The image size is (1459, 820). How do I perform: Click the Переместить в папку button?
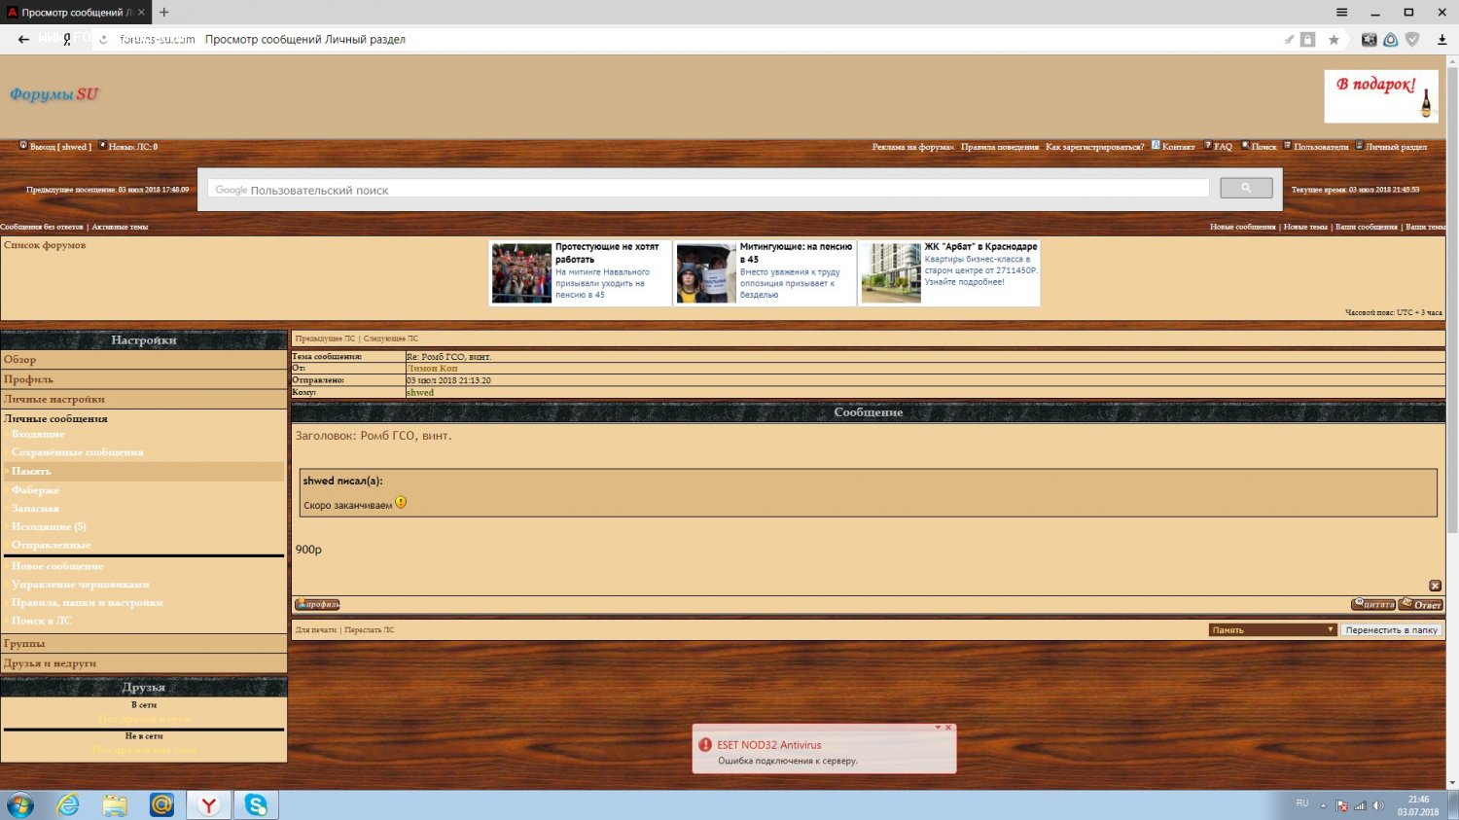pyautogui.click(x=1391, y=630)
